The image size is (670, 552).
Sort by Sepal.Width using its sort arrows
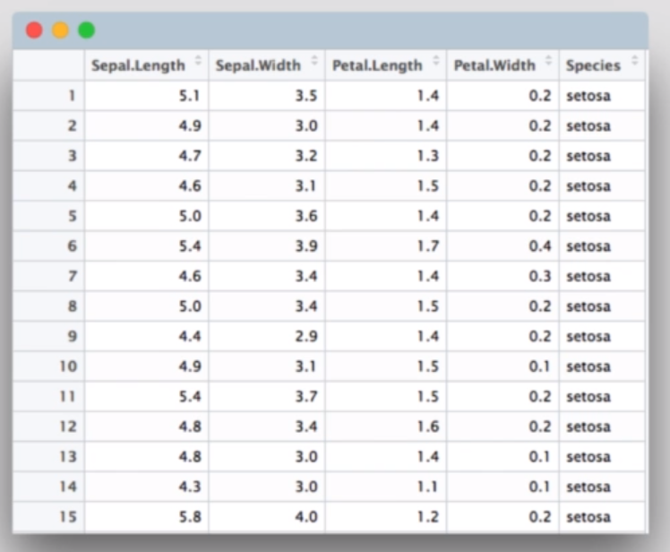pos(314,60)
